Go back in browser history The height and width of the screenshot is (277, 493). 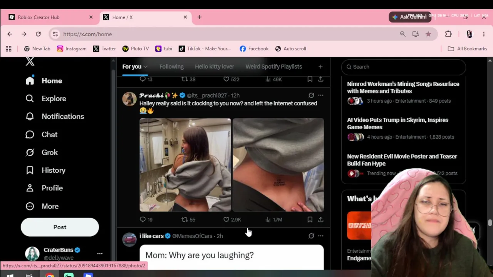coord(10,34)
